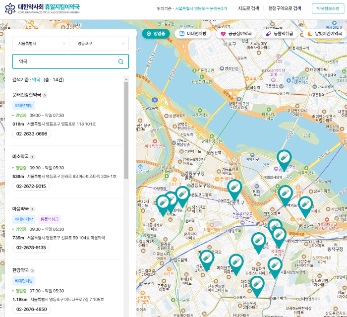The image size is (347, 317).
Task: Call 02-2672-9015 phone button
Action: pos(31,187)
